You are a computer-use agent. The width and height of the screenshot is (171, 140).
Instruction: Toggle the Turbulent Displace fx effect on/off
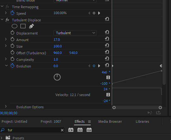(x=7, y=20)
